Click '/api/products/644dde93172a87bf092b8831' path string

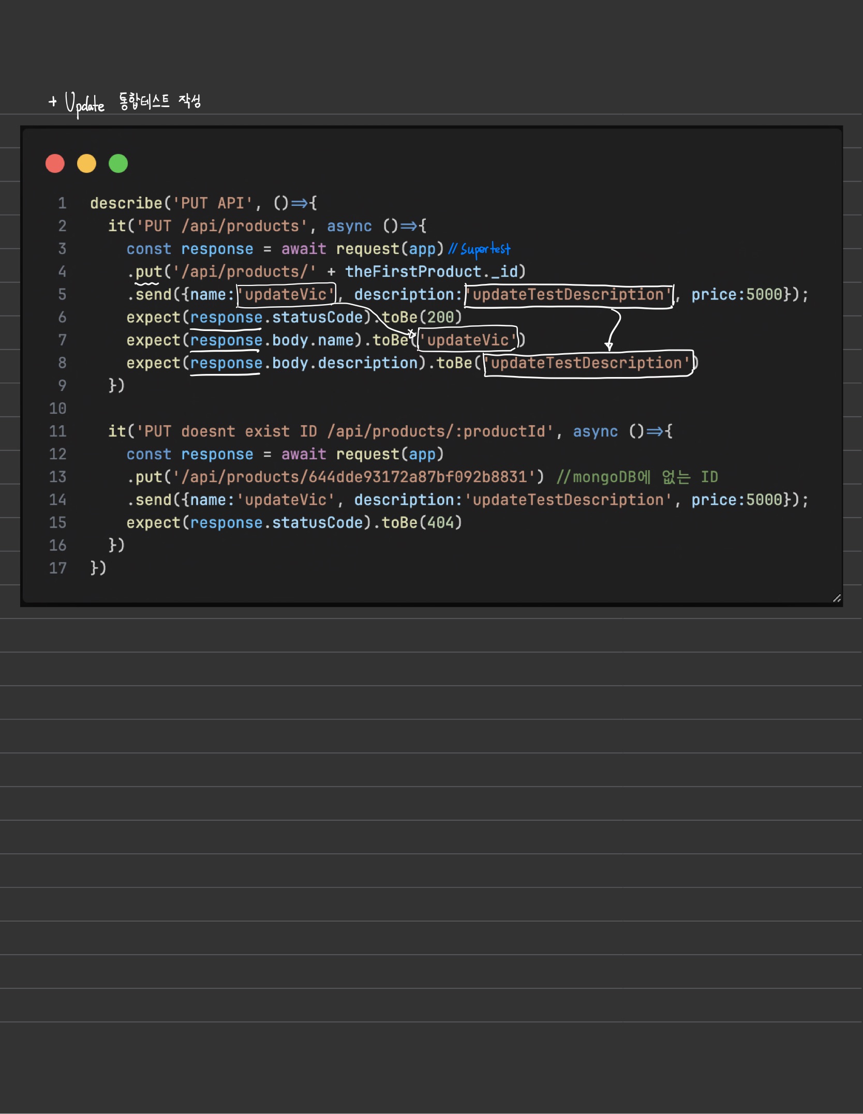tap(354, 477)
